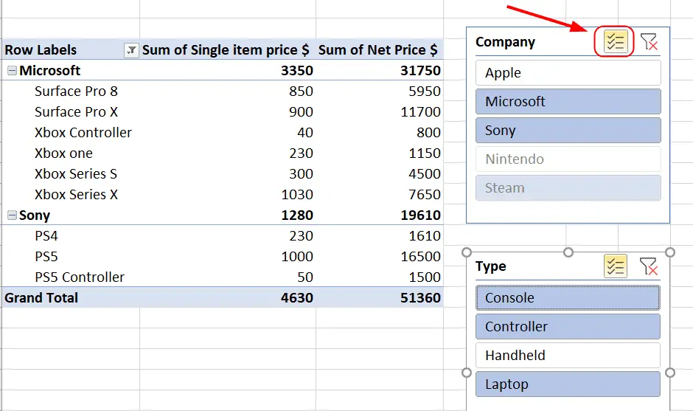The width and height of the screenshot is (693, 411).
Task: Click the Company slicer header title
Action: pos(505,42)
